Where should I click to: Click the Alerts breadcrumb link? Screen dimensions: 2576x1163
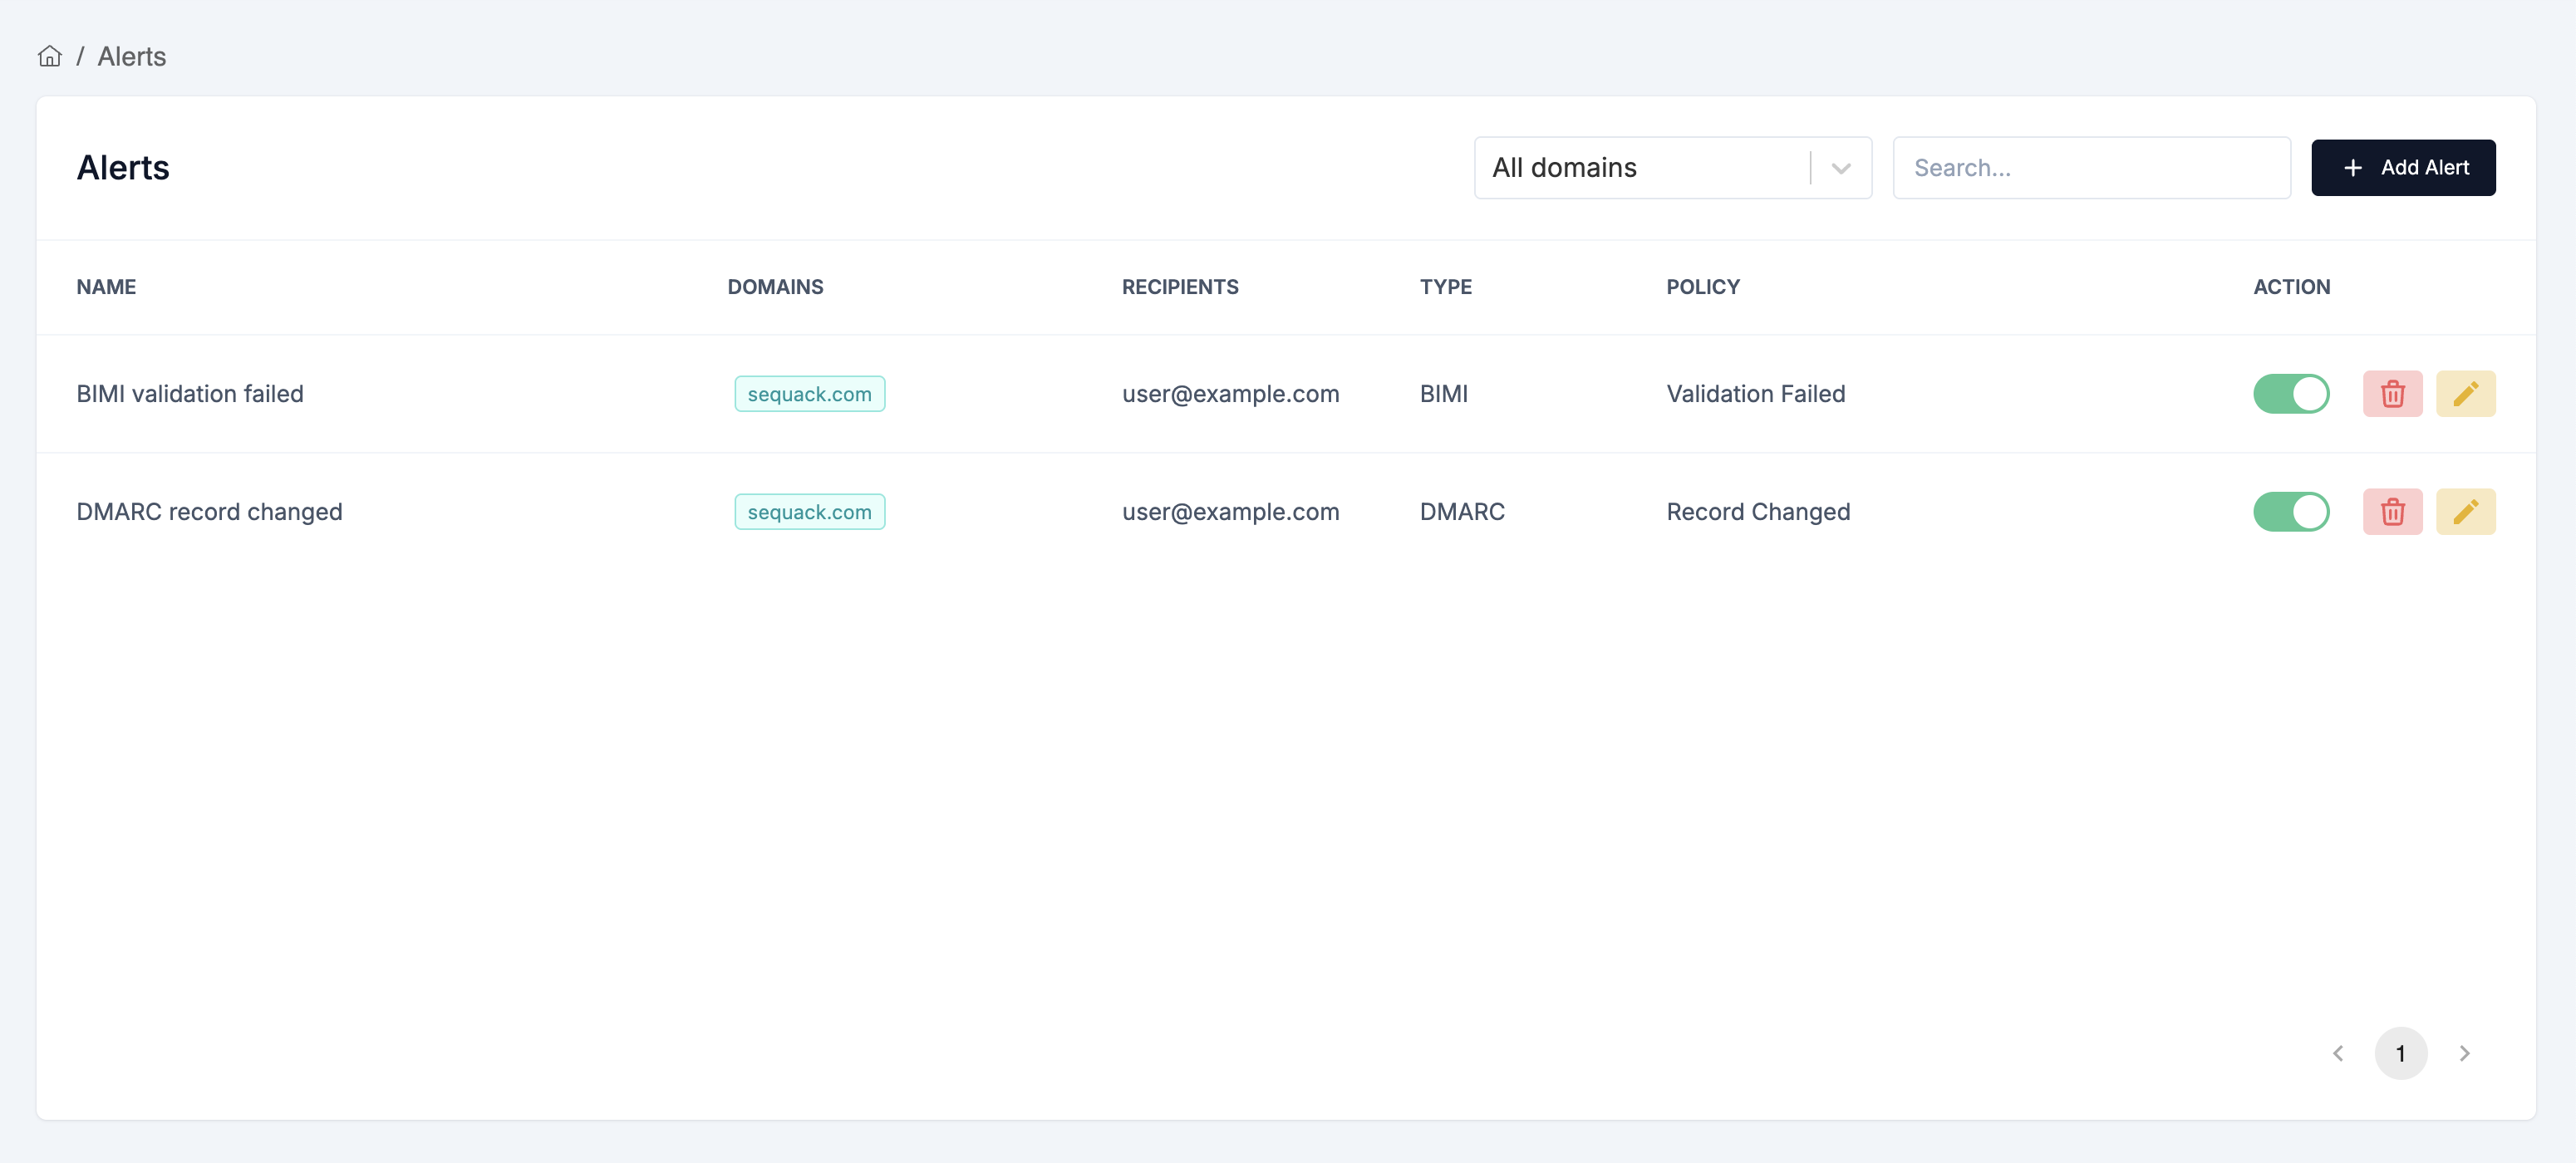131,56
